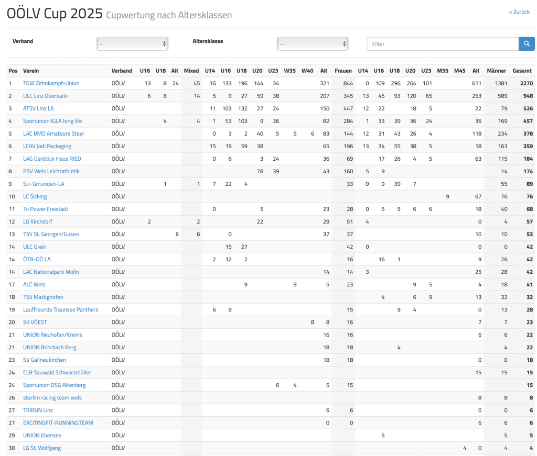Click into the Filter text field
Screen dimensions: 537x456
(x=442, y=44)
